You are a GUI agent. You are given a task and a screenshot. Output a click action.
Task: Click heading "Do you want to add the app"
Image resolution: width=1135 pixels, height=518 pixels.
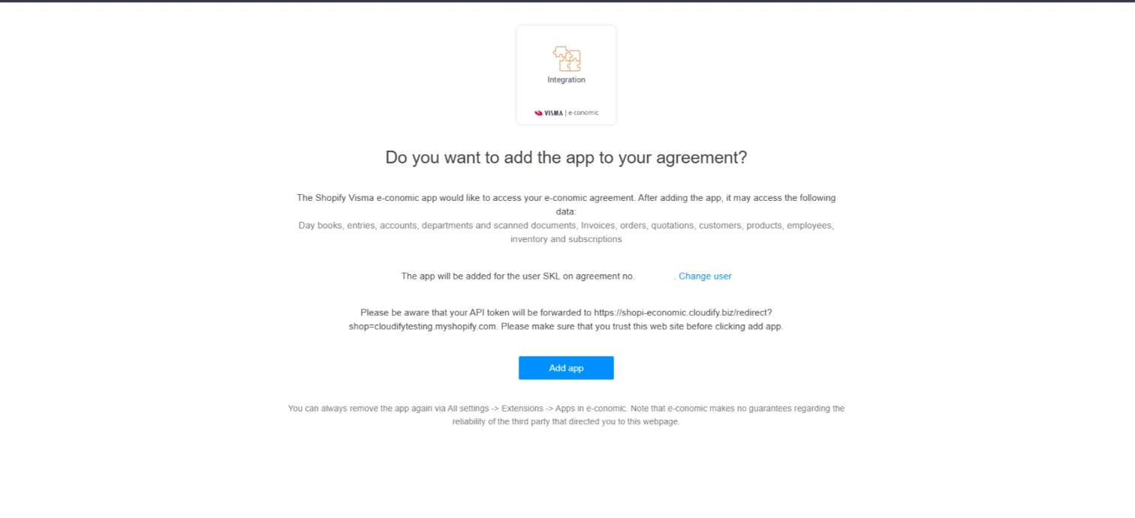(x=566, y=157)
